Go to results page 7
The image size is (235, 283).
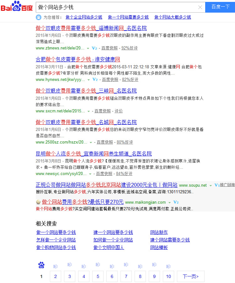coord(126,276)
